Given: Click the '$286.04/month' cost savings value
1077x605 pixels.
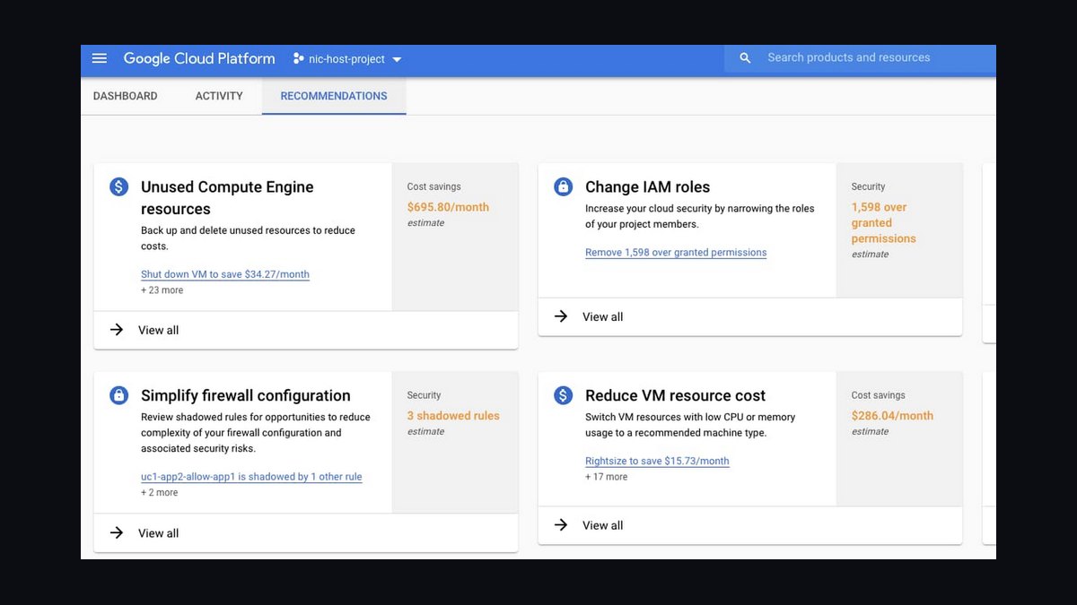Looking at the screenshot, I should [892, 416].
